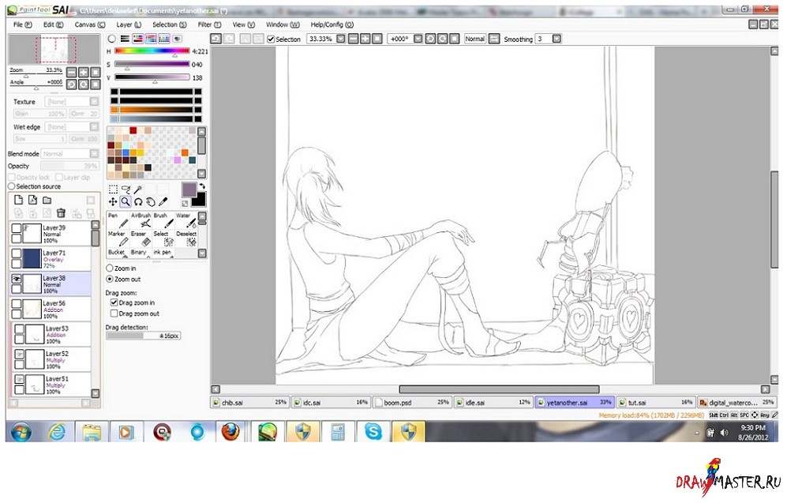Click the Windows Start button

coord(21,431)
